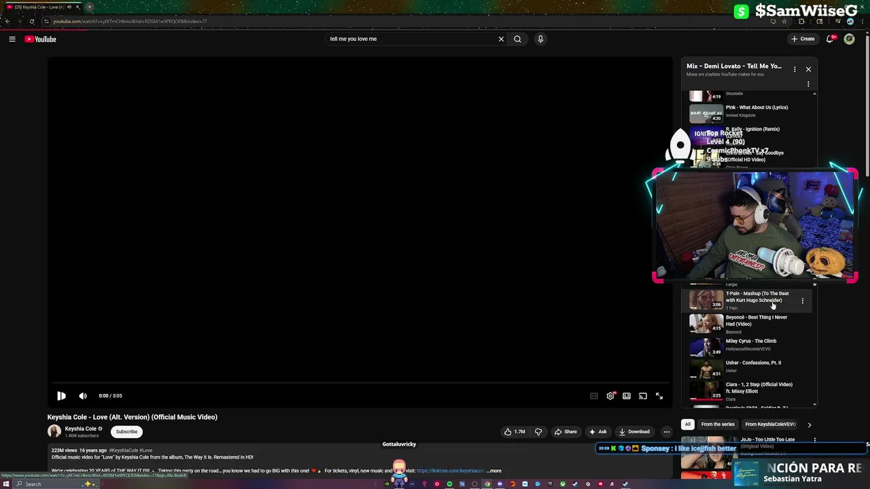The image size is (870, 489).
Task: Open the YouTube hamburger guide menu
Action: (x=12, y=39)
